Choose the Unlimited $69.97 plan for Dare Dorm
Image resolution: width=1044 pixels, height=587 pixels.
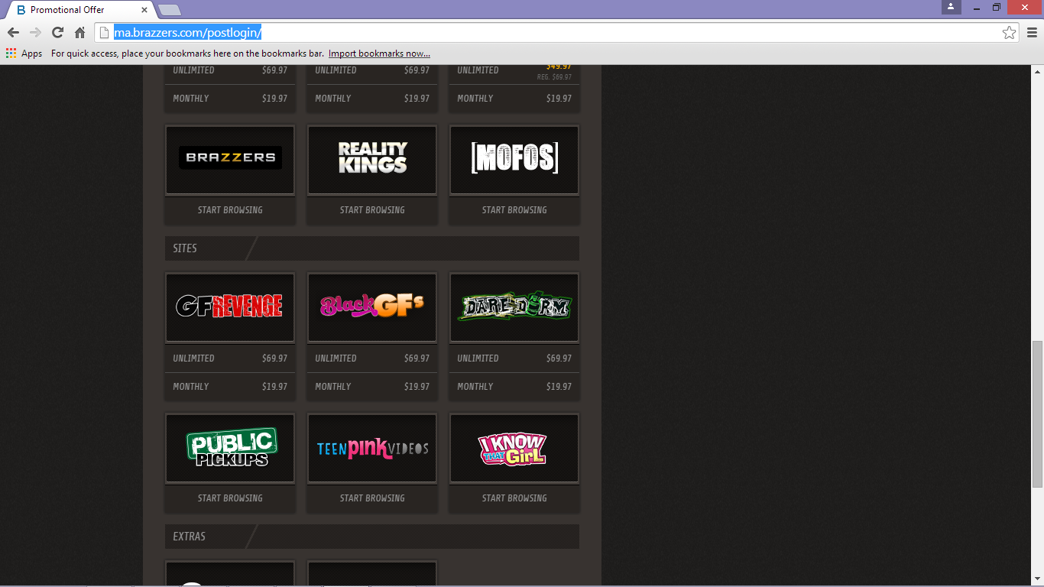click(514, 358)
